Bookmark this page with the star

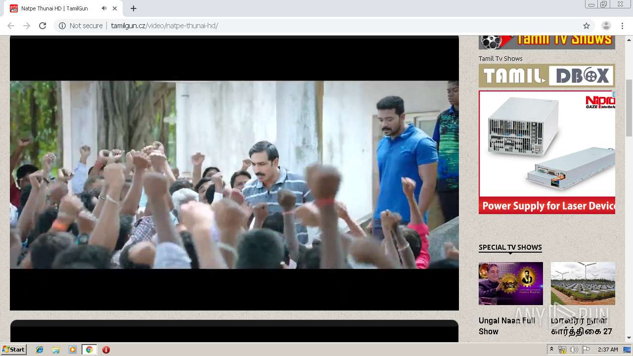click(587, 26)
